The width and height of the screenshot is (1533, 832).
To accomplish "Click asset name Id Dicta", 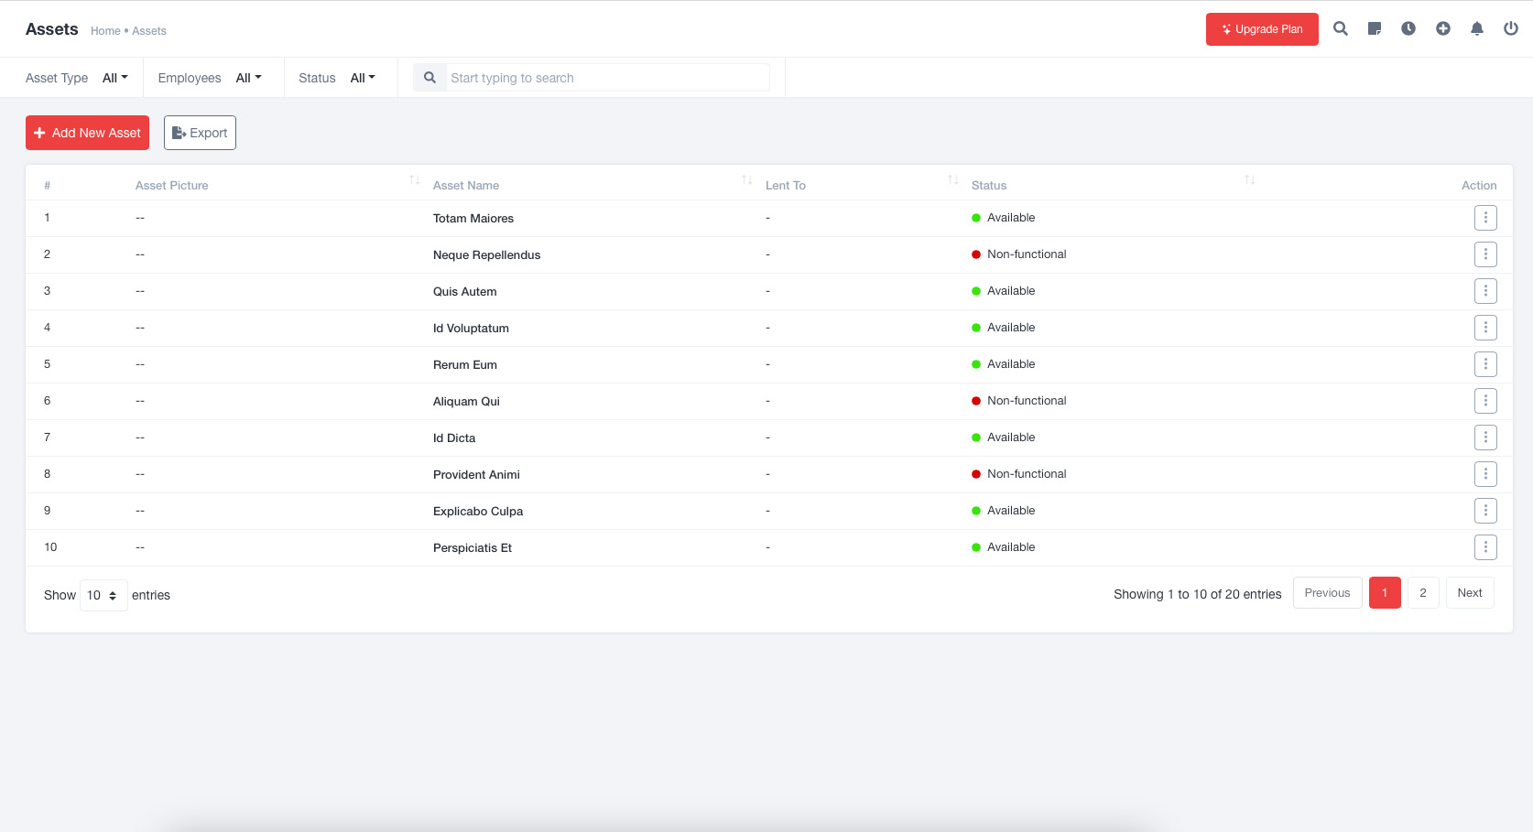I will 454,438.
